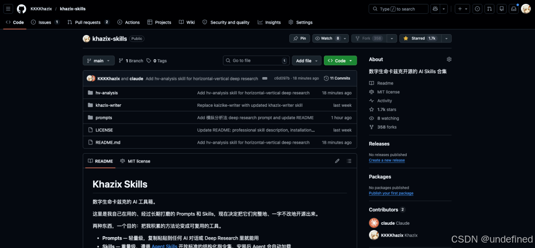Viewport: 535px width, 248px height.
Task: Open MIT license link in About sidebar
Action: (384, 92)
